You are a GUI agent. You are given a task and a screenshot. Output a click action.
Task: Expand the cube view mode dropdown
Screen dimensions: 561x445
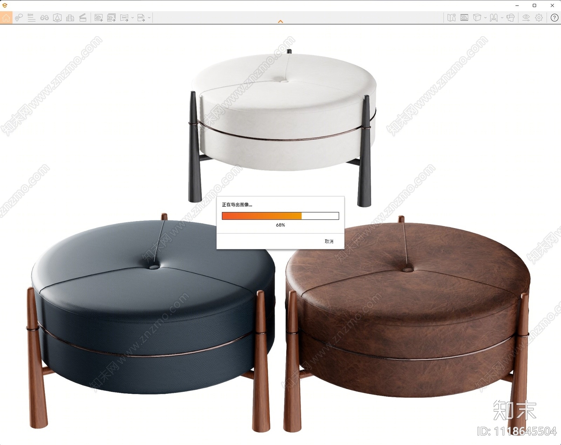(x=486, y=18)
